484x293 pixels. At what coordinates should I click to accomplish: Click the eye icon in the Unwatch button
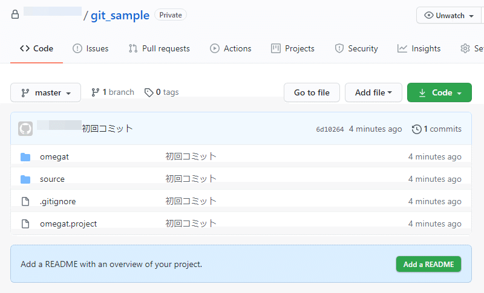(428, 15)
